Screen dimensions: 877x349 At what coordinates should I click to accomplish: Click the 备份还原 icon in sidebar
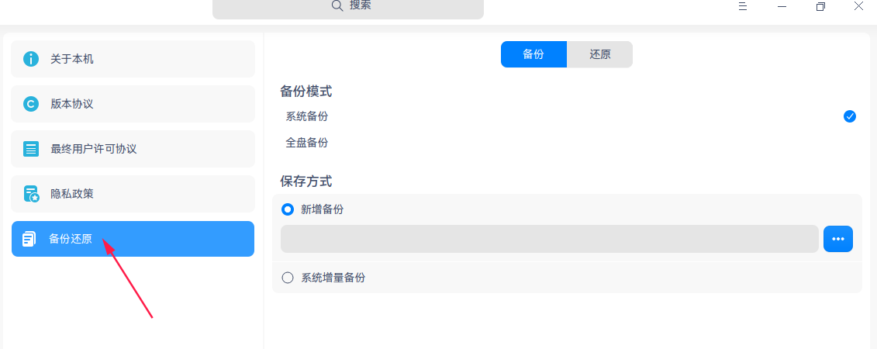[x=29, y=239]
